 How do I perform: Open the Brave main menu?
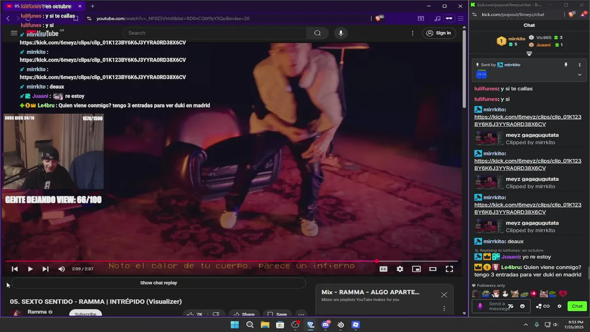tap(460, 18)
